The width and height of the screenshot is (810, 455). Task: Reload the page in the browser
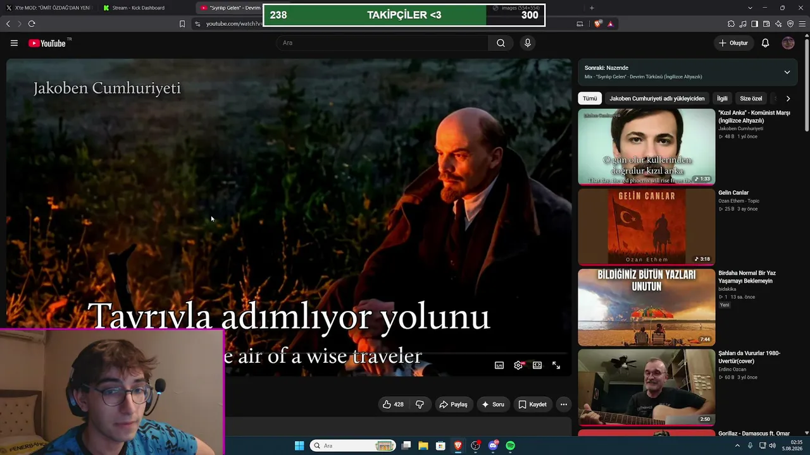(x=32, y=24)
